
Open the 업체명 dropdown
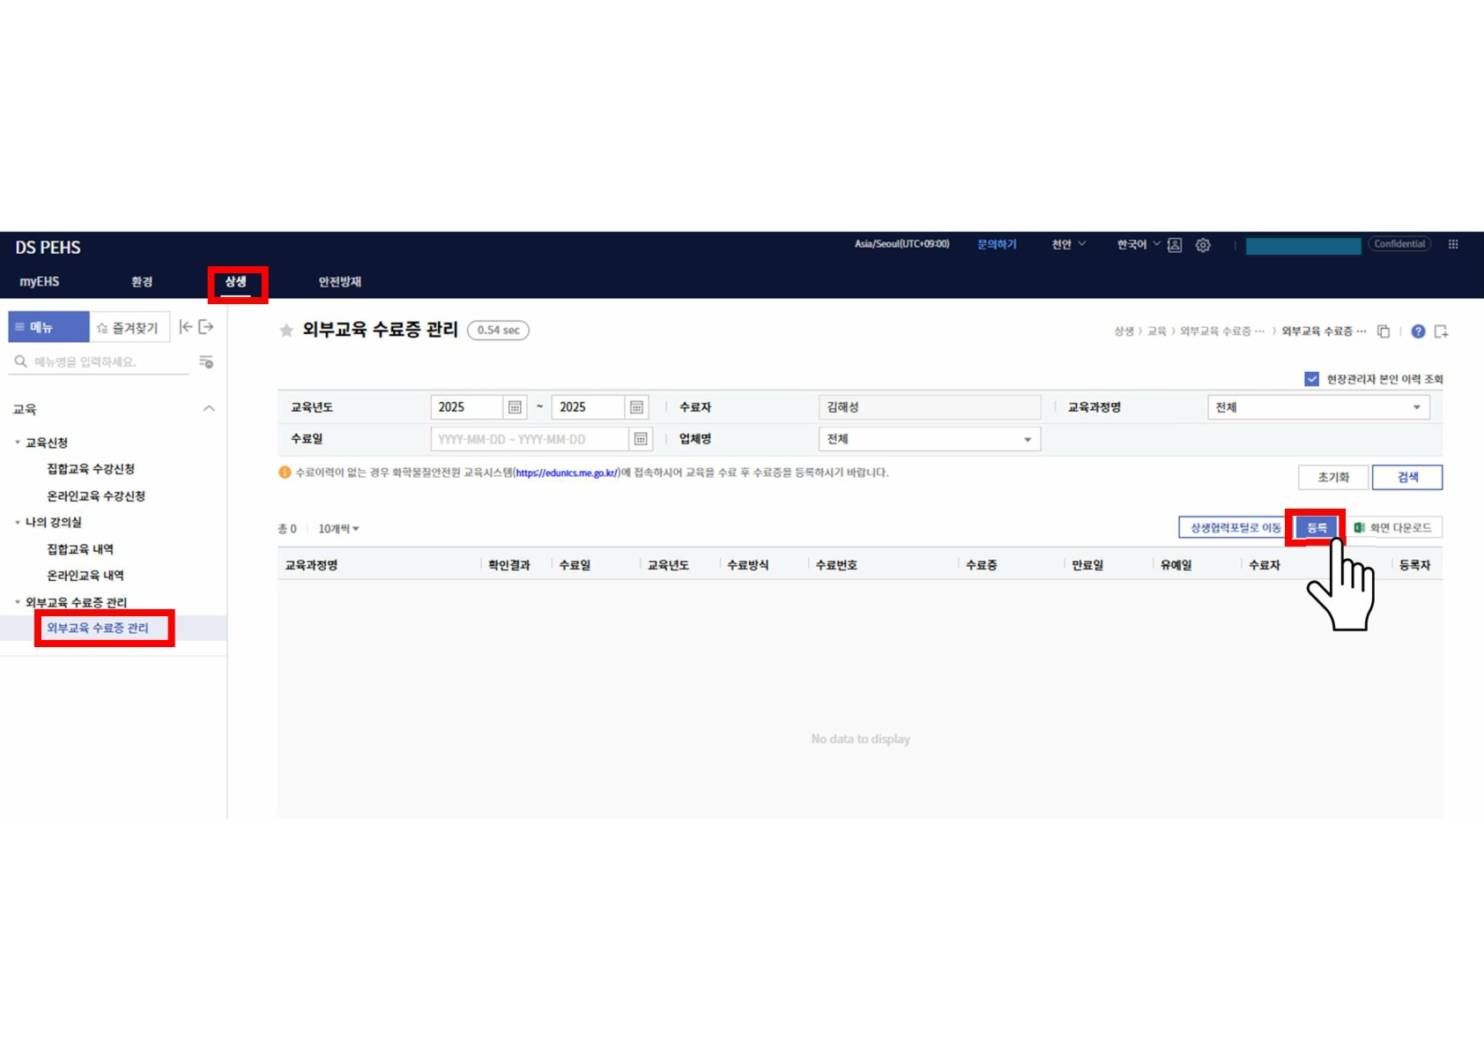[928, 439]
